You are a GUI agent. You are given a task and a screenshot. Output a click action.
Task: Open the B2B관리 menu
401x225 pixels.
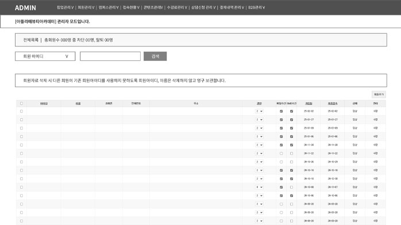[256, 7]
